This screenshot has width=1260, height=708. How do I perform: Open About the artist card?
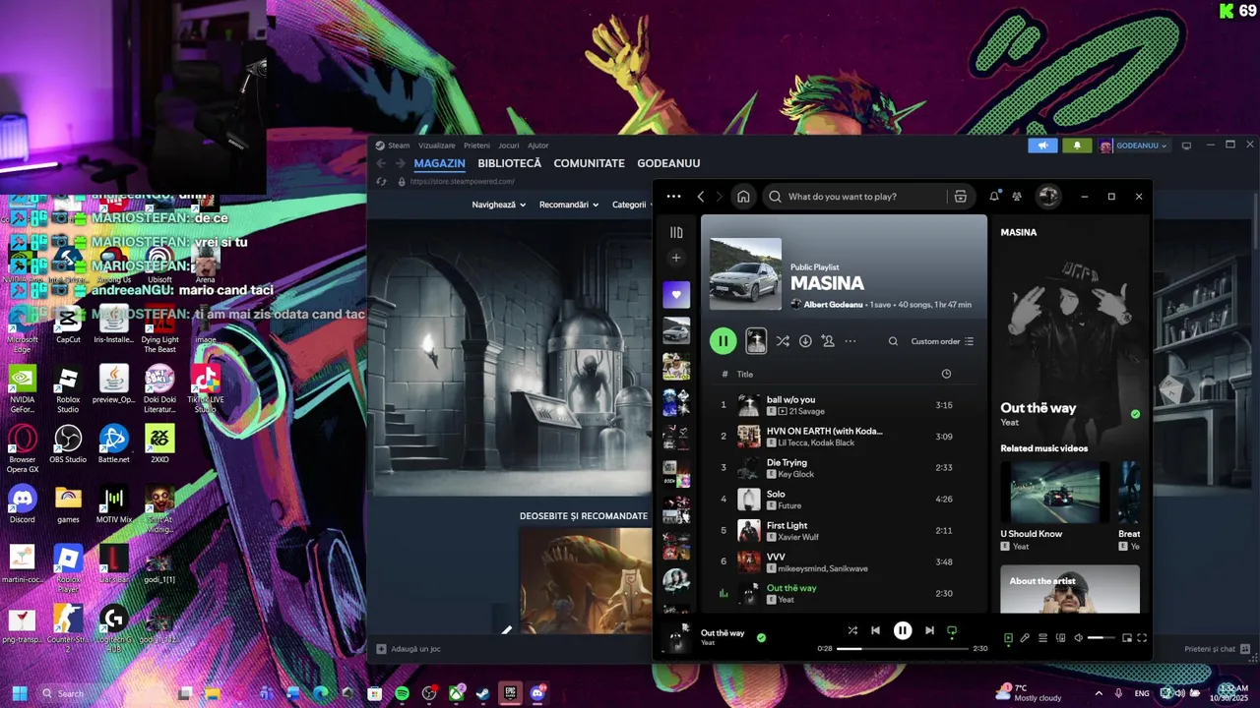pos(1070,589)
